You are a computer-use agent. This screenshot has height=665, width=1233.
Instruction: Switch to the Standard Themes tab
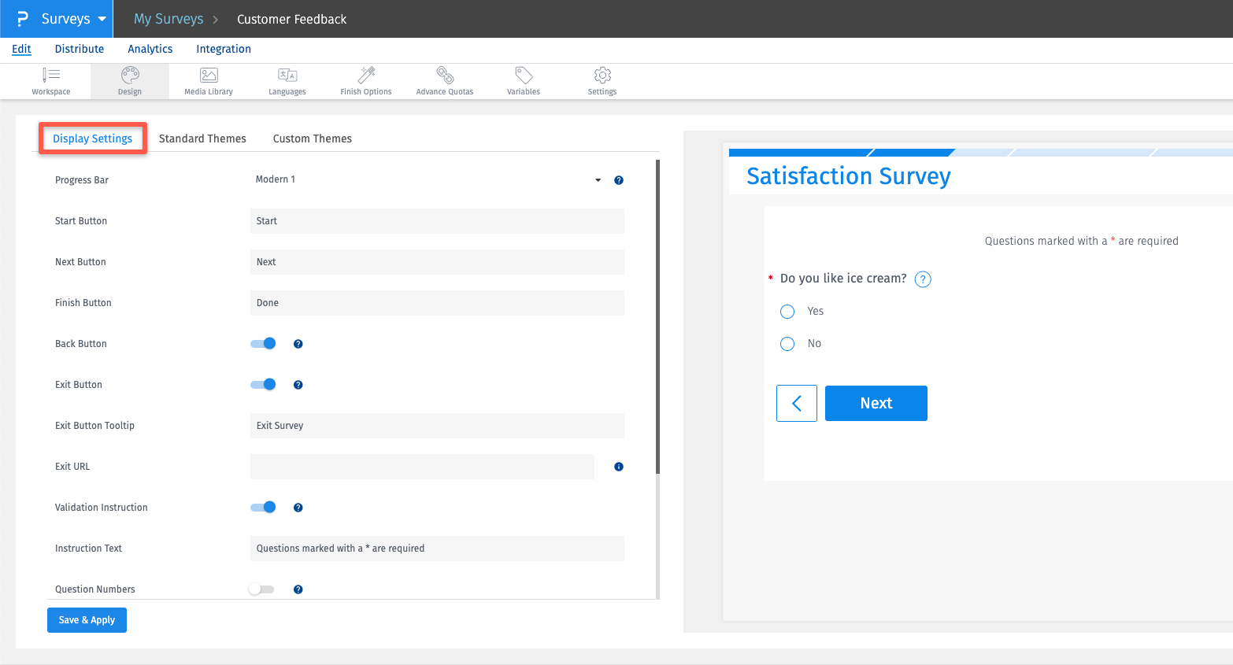point(202,139)
